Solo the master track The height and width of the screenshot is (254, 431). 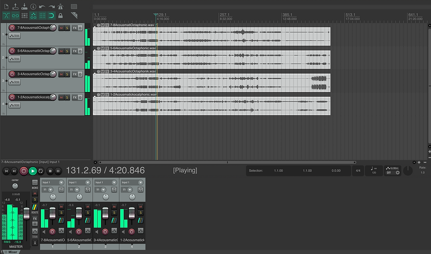[35, 199]
